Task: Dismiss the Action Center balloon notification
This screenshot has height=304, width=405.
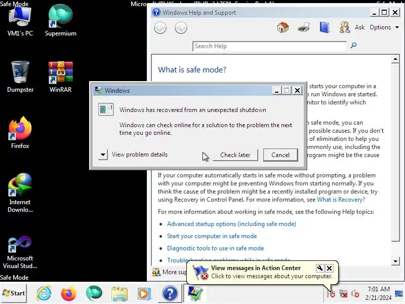Action: click(x=330, y=268)
